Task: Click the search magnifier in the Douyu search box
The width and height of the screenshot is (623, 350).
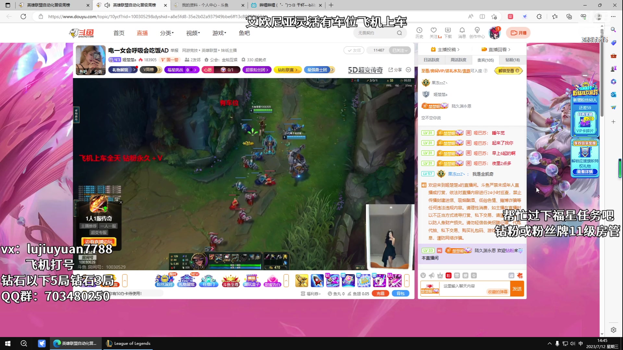Action: click(399, 33)
